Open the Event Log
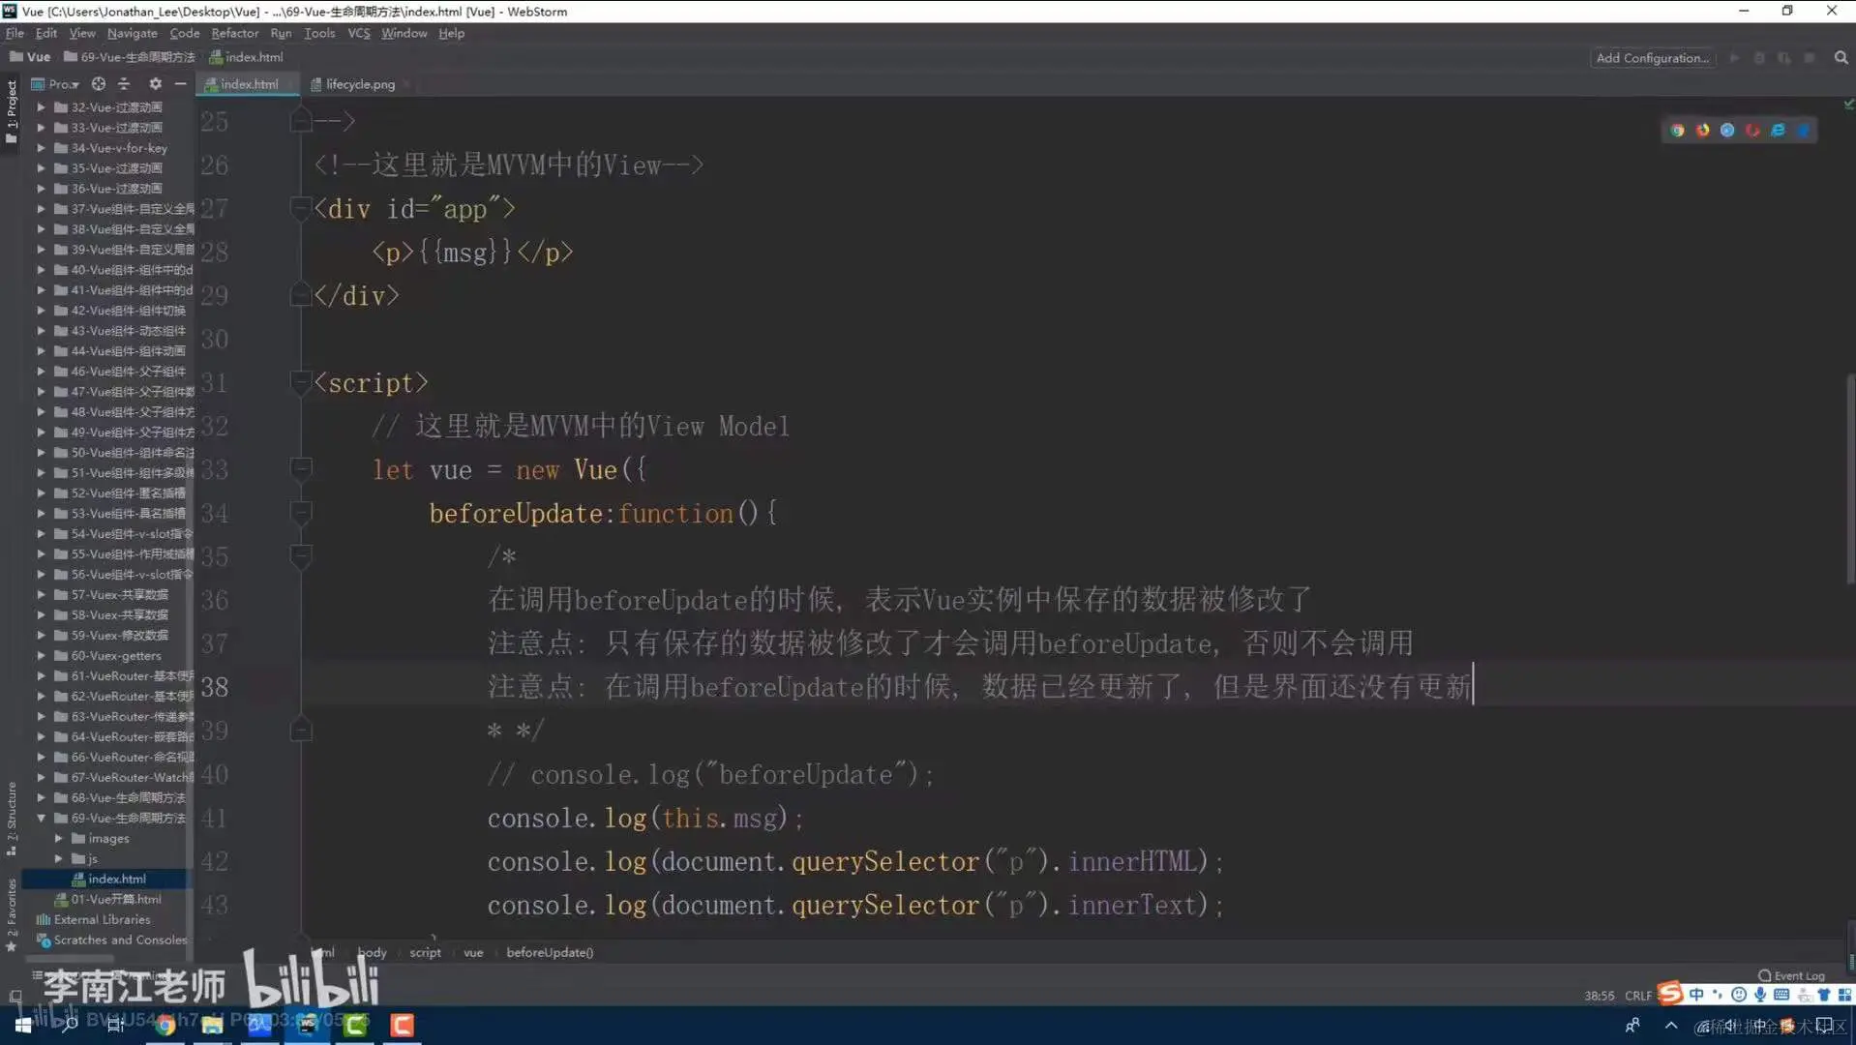The height and width of the screenshot is (1045, 1856). coord(1791,975)
